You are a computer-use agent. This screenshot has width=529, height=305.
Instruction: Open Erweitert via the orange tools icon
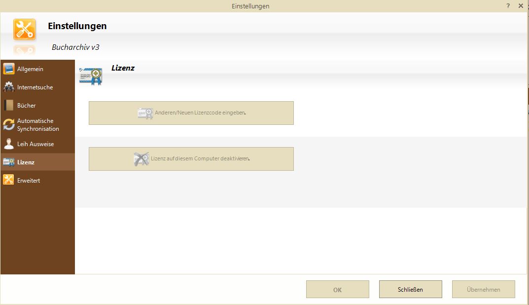pos(9,181)
